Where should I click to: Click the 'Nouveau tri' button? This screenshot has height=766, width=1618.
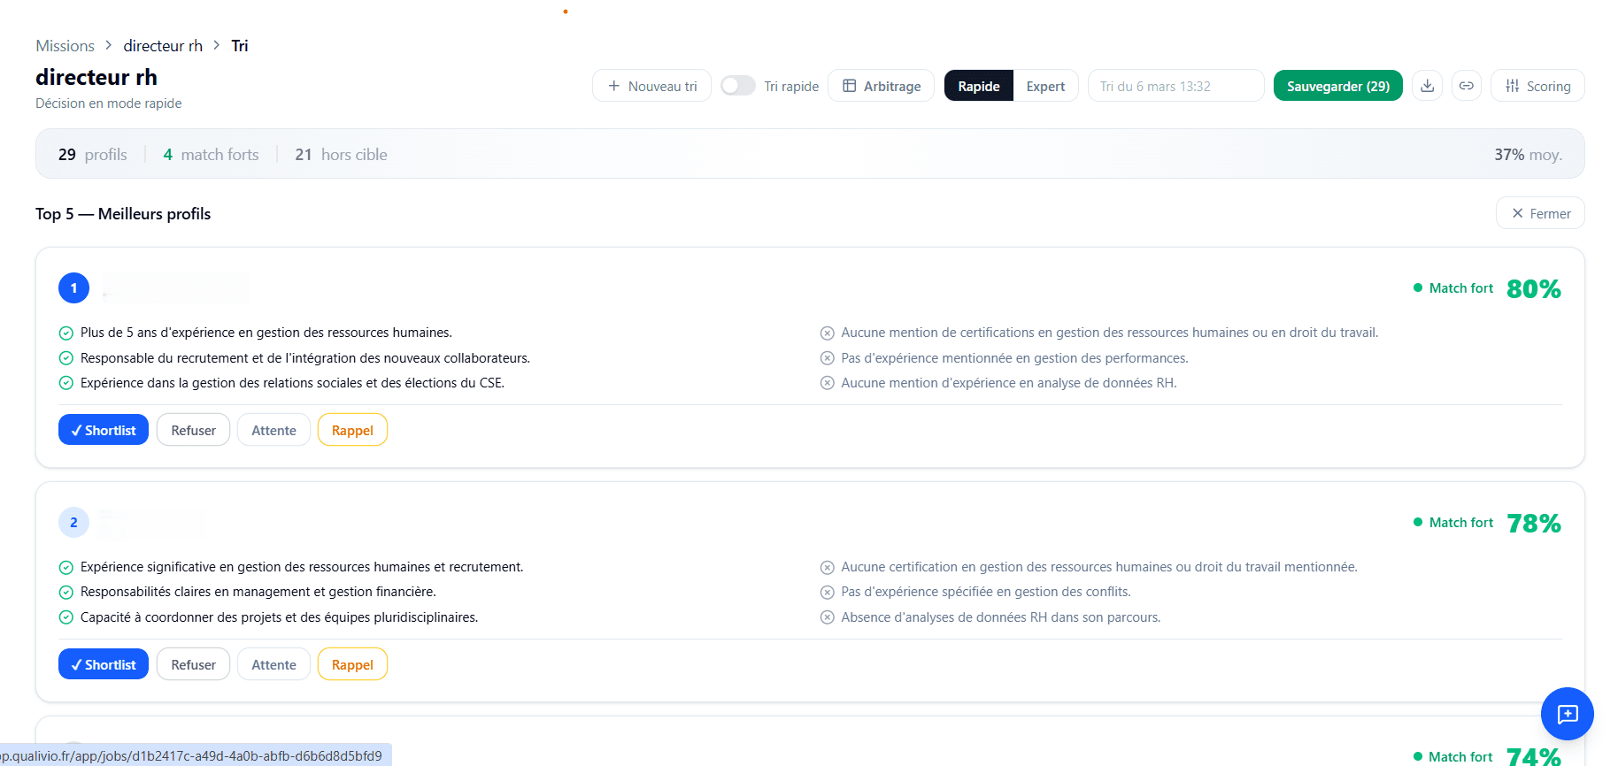pos(651,86)
